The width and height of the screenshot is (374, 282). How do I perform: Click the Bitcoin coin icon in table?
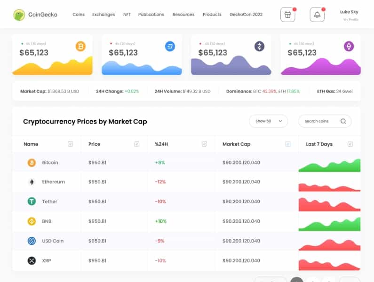(32, 163)
